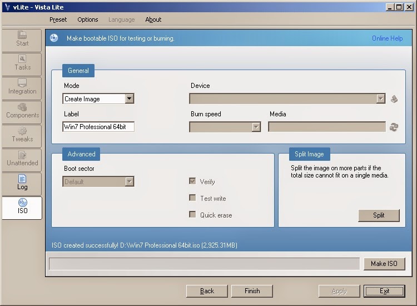This screenshot has height=306, width=417.
Task: Click the Media text field
Action: [x=327, y=127]
